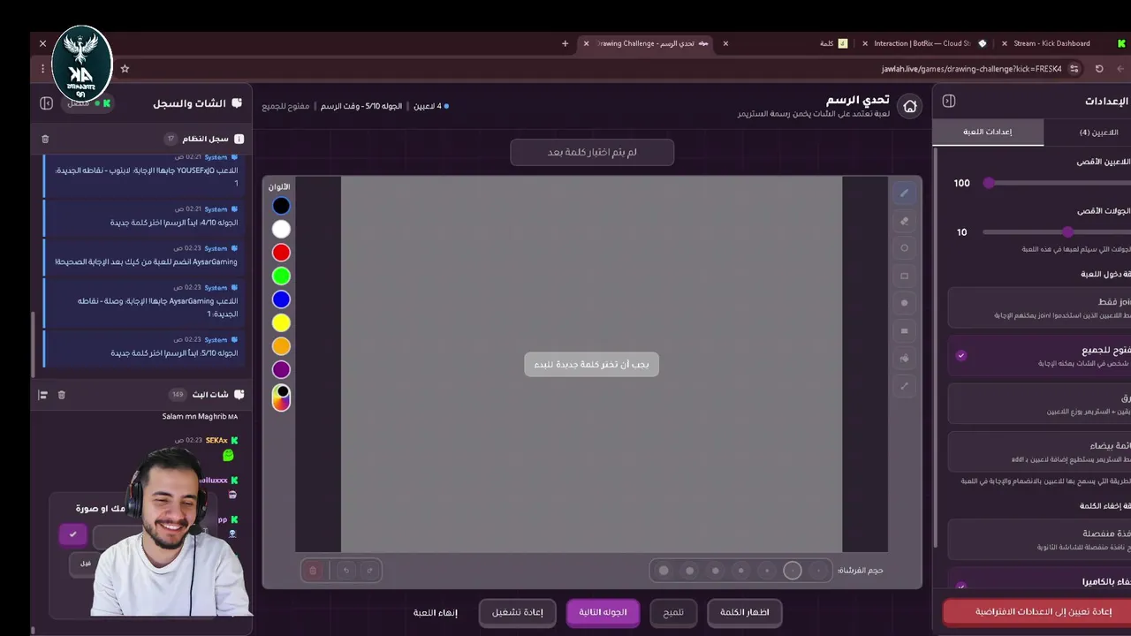Image resolution: width=1131 pixels, height=636 pixels.
Task: Choose the whitelist 'قائمة بيضاء' entry mode
Action: 1039,451
